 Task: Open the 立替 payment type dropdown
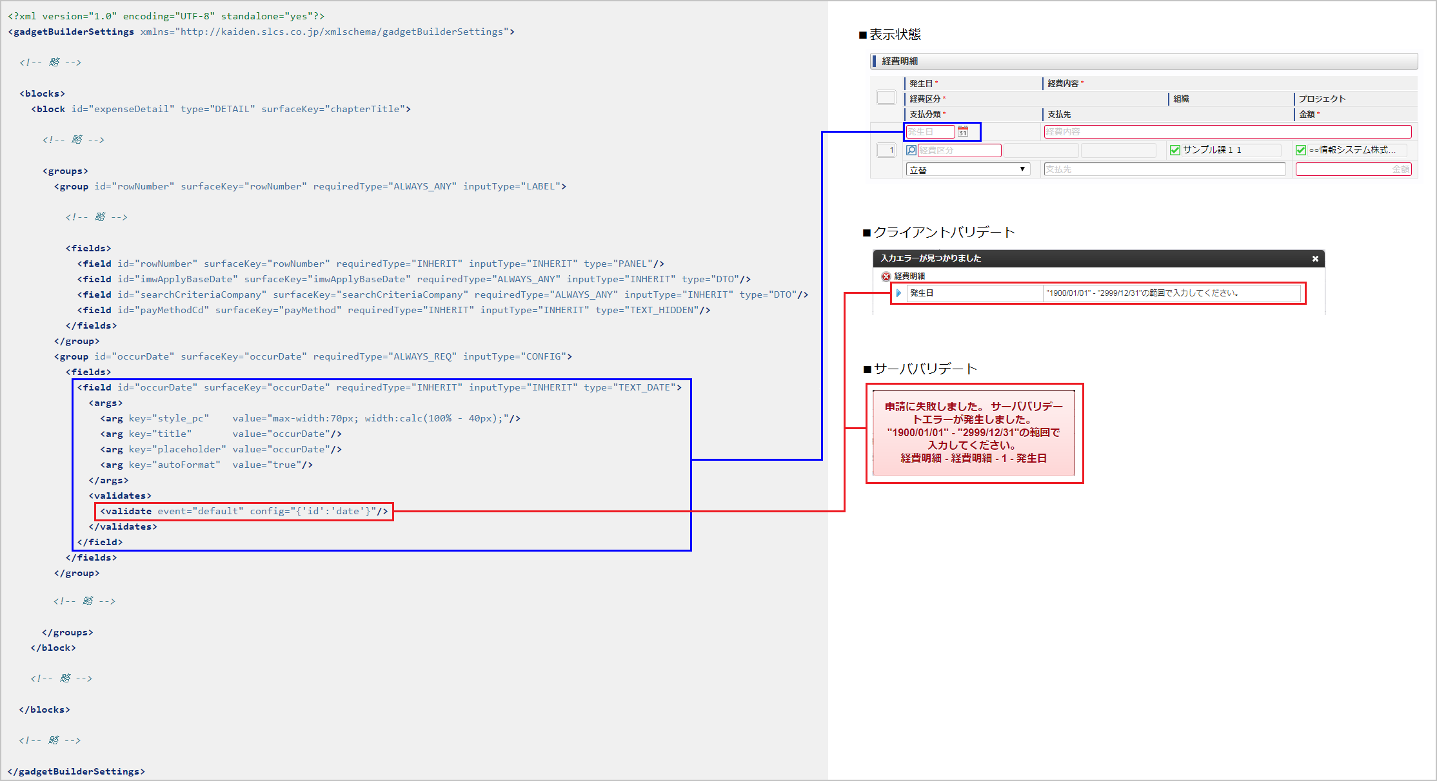(967, 169)
